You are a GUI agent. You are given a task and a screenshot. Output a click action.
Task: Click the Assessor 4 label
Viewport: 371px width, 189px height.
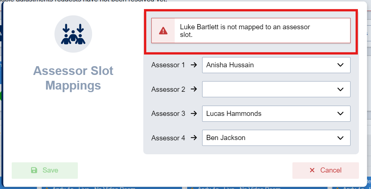168,138
